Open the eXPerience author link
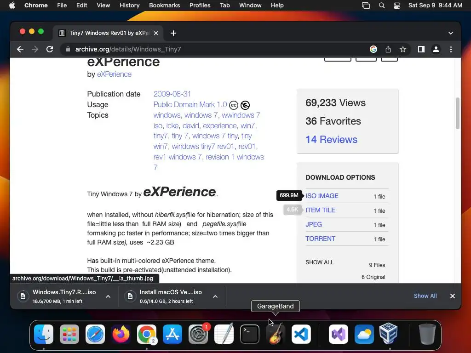Screen dimensions: 471x353 (114, 74)
